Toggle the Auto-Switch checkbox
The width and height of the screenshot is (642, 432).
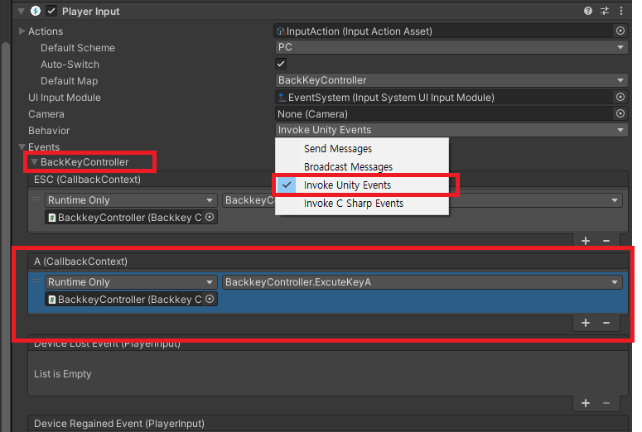click(x=281, y=64)
